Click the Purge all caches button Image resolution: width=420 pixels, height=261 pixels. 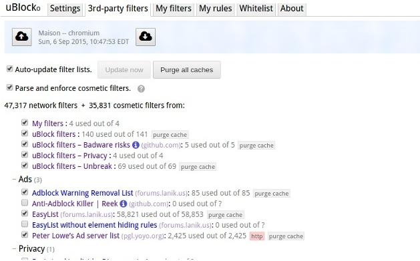pyautogui.click(x=187, y=70)
